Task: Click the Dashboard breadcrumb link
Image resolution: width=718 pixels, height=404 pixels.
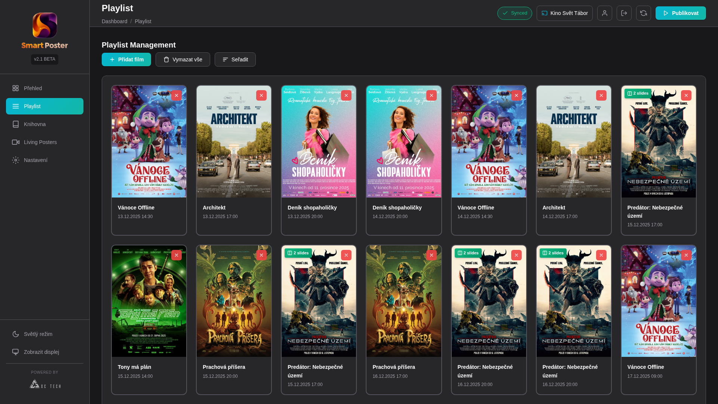Action: click(x=114, y=21)
